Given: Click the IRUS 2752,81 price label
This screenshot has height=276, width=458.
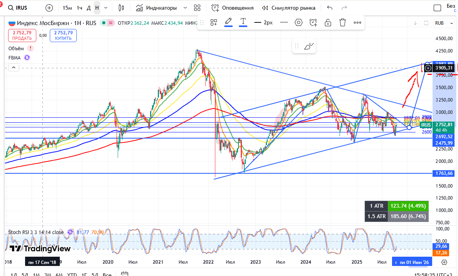Looking at the screenshot, I should coord(437,125).
